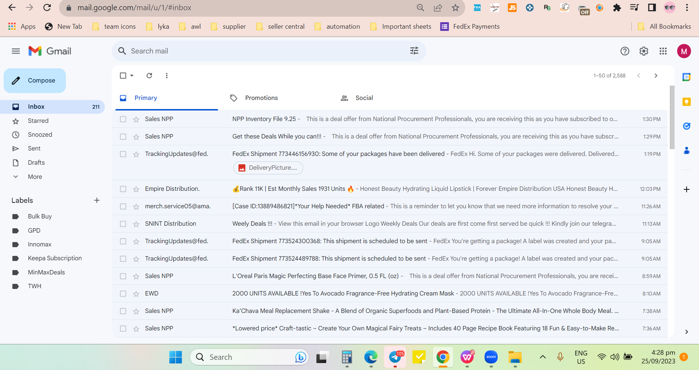This screenshot has width=699, height=370.
Task: Open the seller central bookmarks folder
Action: (x=280, y=27)
